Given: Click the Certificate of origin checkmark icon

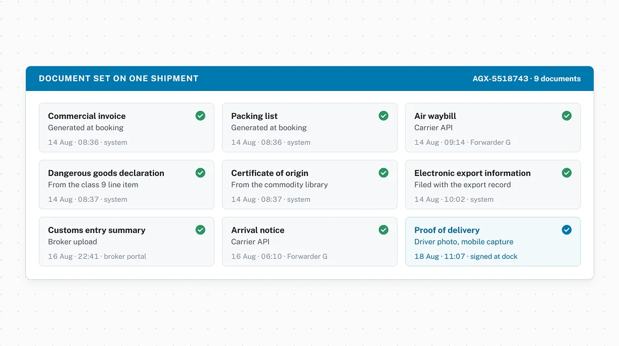Looking at the screenshot, I should (384, 173).
